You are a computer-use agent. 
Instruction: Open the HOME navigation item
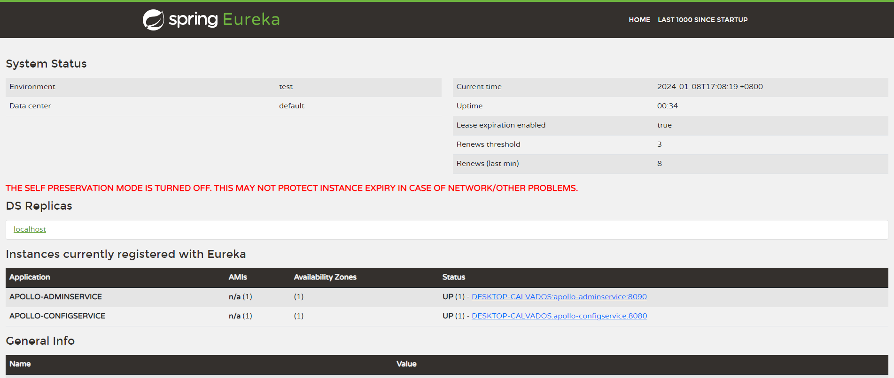639,20
